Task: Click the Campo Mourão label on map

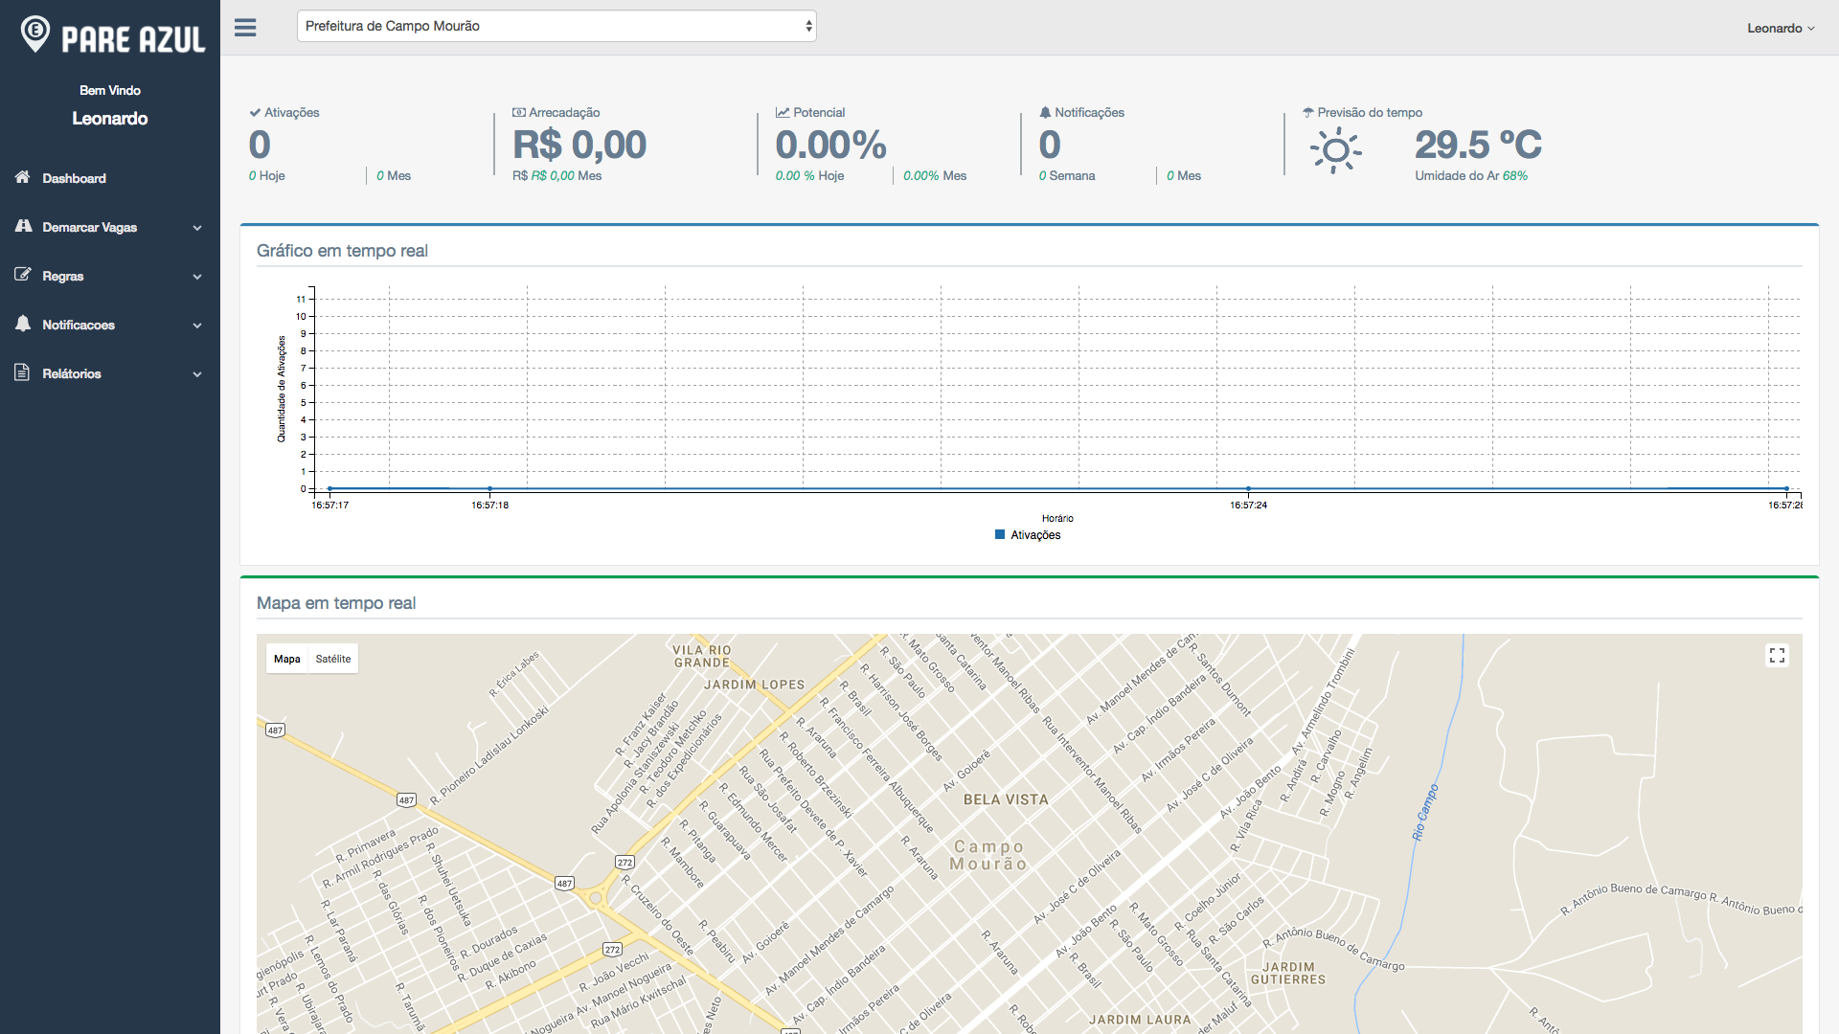Action: pos(988,855)
